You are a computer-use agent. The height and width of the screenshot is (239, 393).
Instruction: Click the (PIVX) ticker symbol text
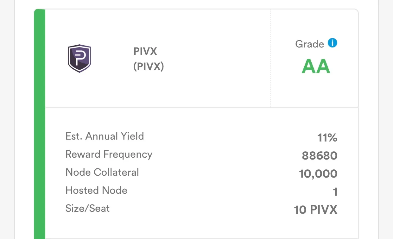(149, 67)
